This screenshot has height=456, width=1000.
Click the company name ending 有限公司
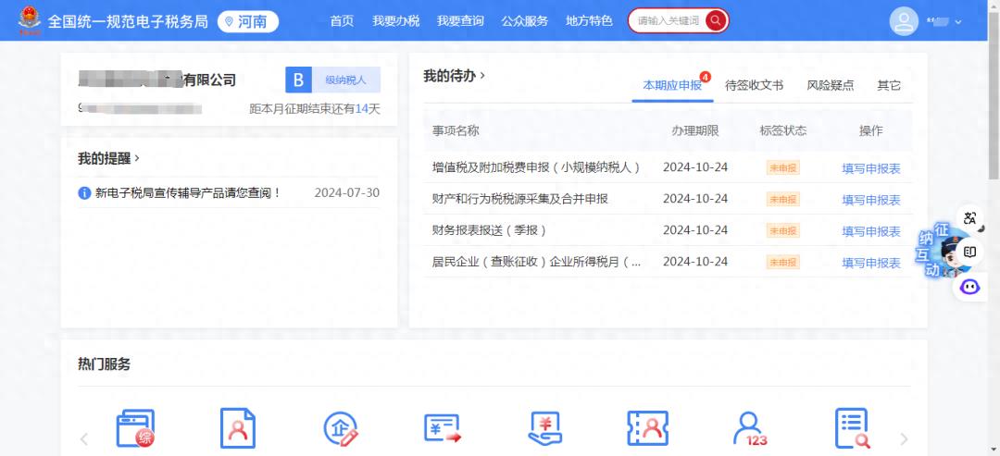[x=156, y=80]
